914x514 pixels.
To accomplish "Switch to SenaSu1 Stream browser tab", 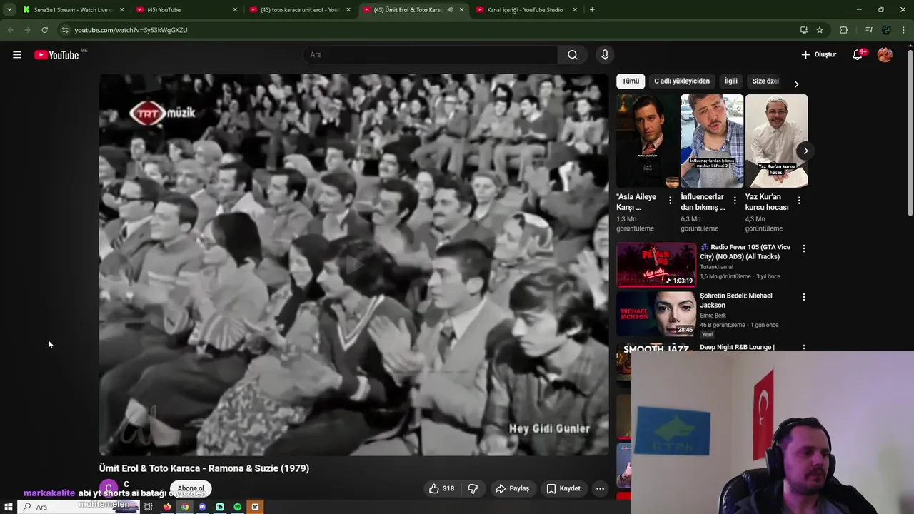I will point(73,10).
